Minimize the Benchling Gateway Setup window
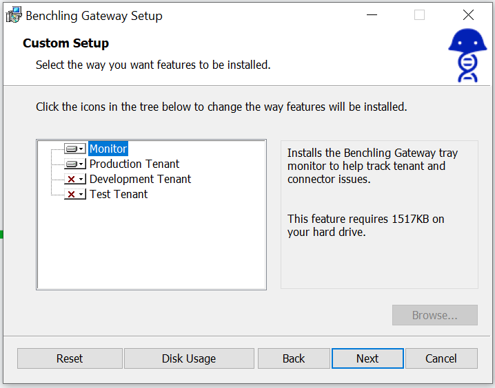Screen dimensions: 495x388 coord(372,15)
